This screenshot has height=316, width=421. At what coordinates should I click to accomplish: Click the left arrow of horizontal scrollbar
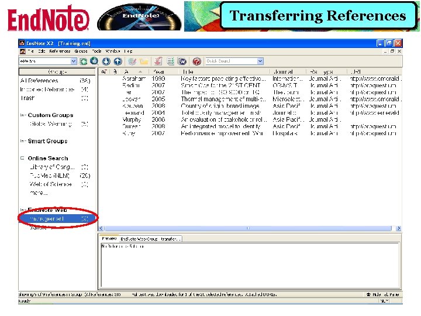coord(101,228)
